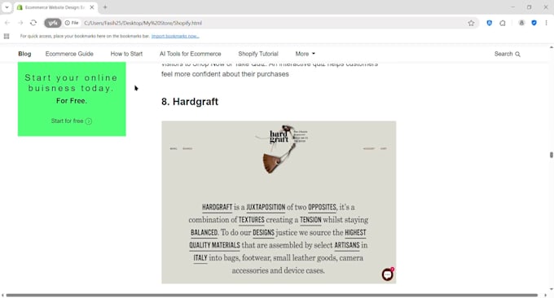The image size is (554, 298).
Task: Expand the More dropdown menu
Action: tap(306, 54)
